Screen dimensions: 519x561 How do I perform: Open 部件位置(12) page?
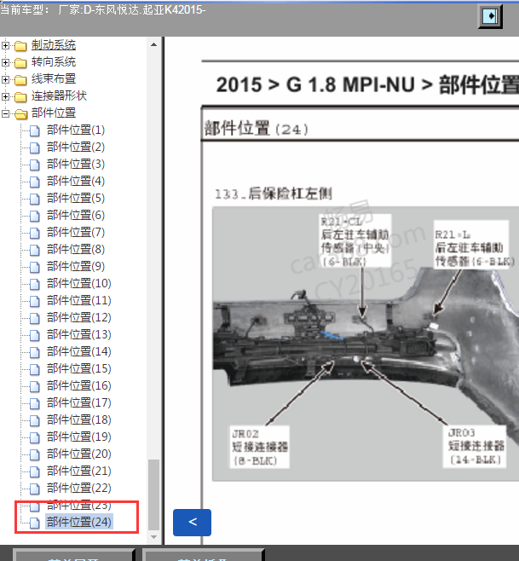[78, 317]
